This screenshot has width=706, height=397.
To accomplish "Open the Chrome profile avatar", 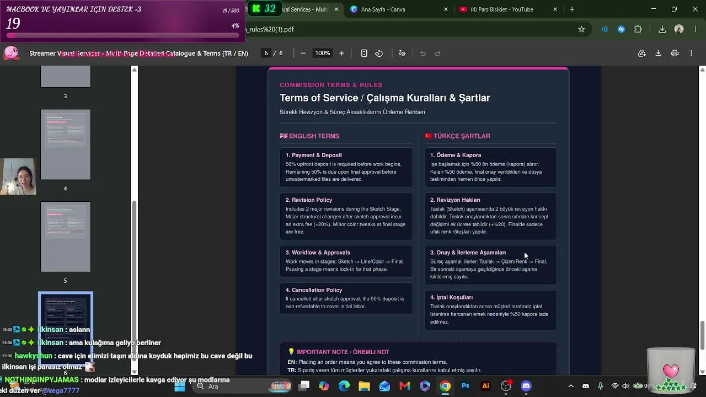I will point(679,29).
